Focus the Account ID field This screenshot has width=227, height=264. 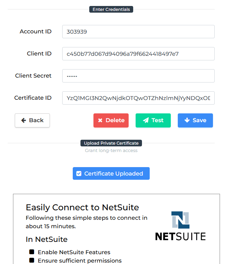(138, 32)
